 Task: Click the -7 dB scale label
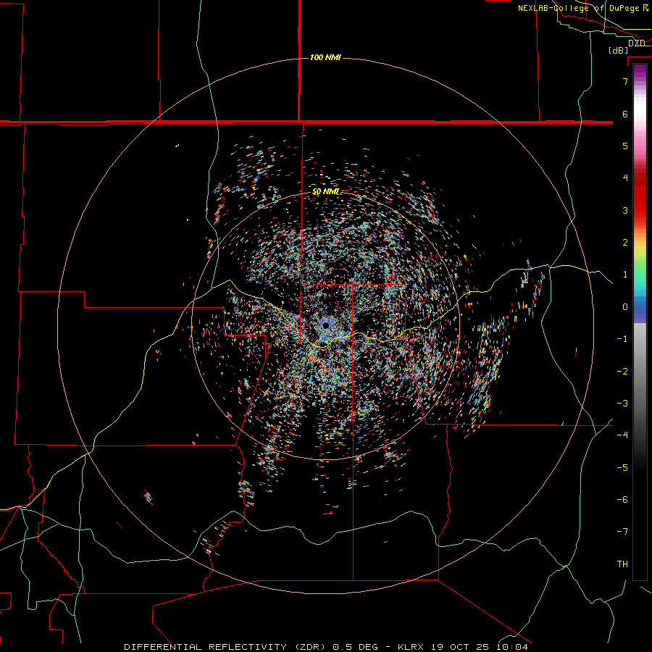[x=622, y=532]
